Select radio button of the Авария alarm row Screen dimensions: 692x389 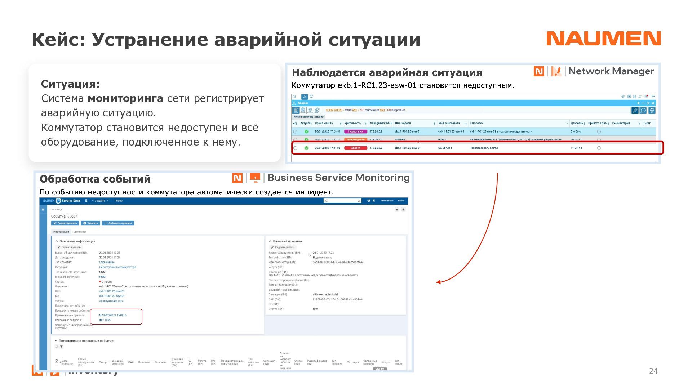pyautogui.click(x=295, y=148)
